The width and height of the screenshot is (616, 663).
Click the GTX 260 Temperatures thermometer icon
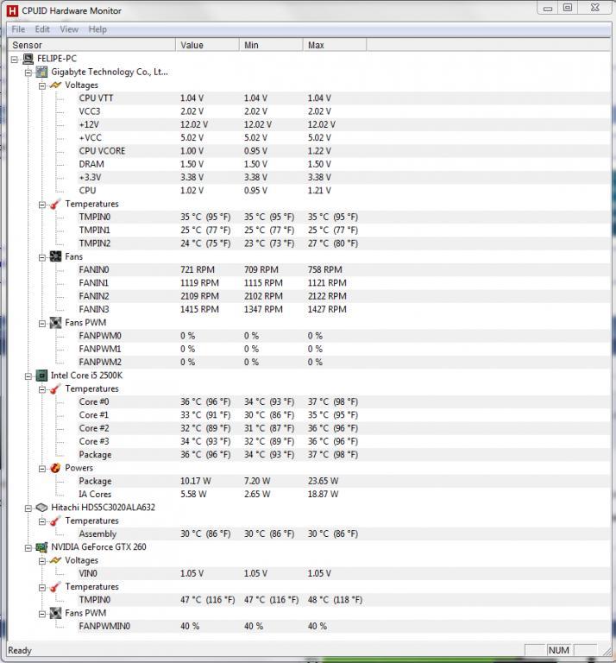pyautogui.click(x=55, y=586)
